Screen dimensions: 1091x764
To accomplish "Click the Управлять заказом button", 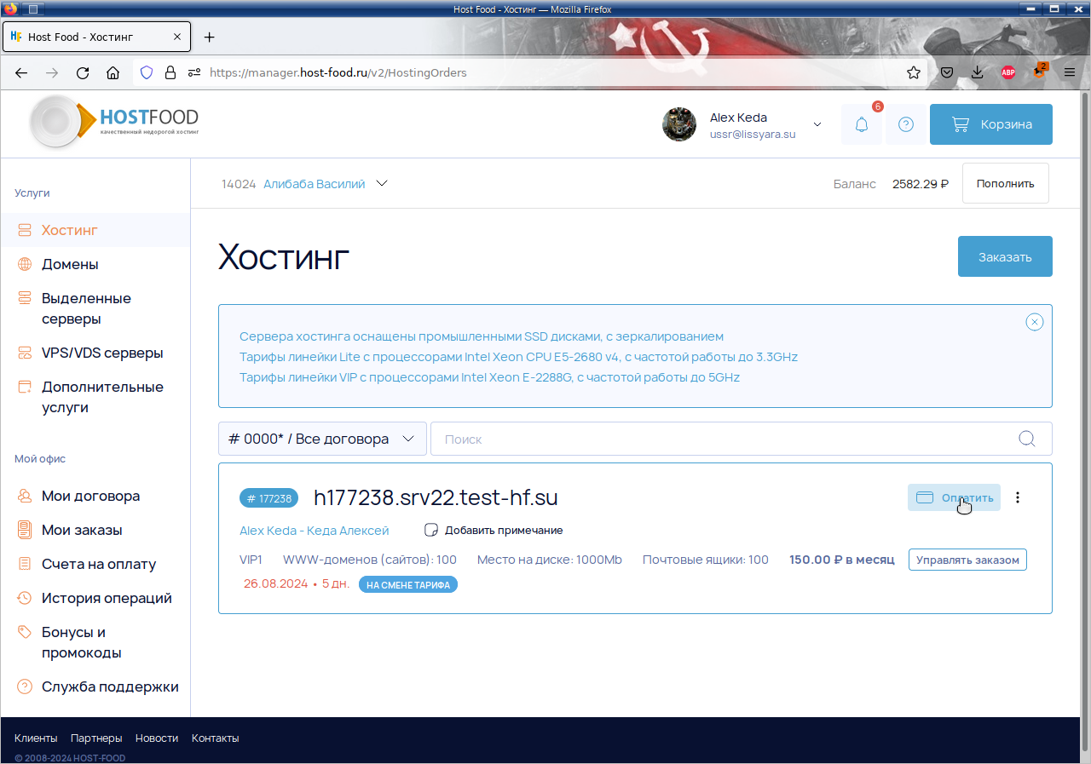I will pos(967,560).
